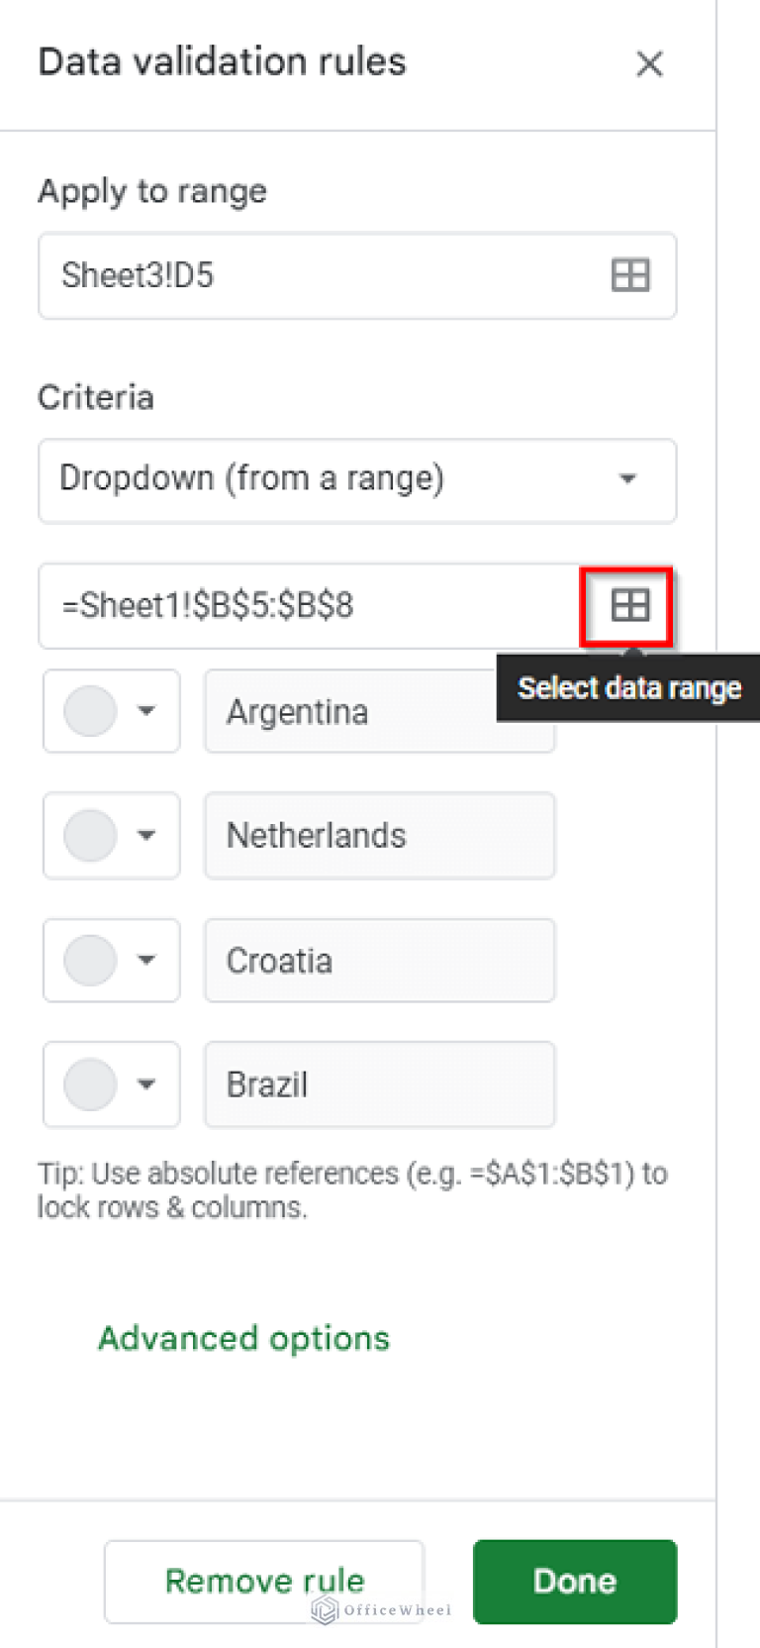
Task: Expand Advanced options
Action: (243, 1339)
